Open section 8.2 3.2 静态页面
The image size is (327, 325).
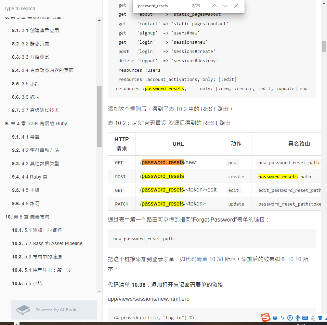point(30,44)
